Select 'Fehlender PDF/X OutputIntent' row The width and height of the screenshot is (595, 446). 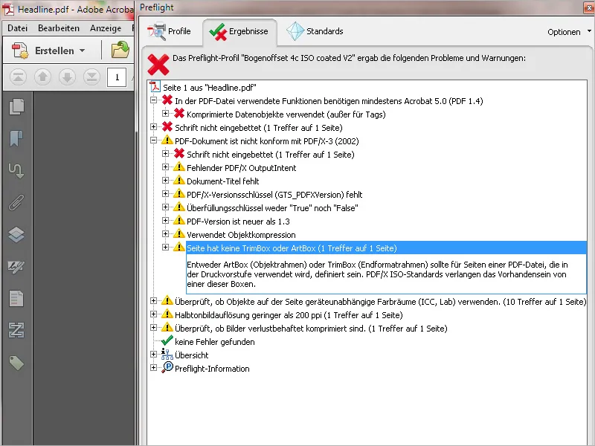(x=241, y=168)
